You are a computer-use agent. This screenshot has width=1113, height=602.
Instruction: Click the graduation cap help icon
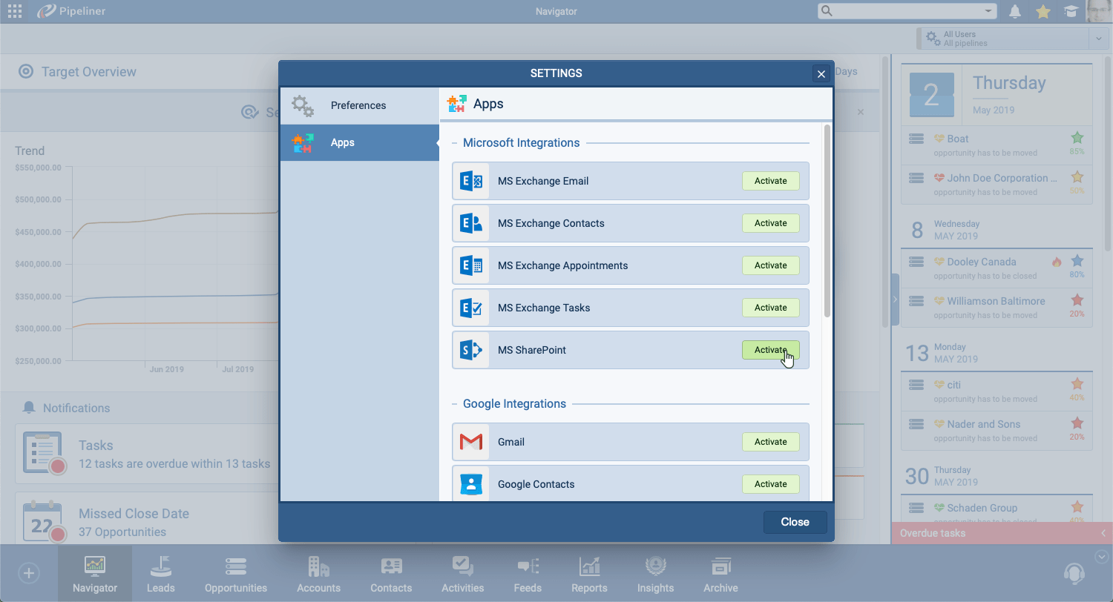1071,11
